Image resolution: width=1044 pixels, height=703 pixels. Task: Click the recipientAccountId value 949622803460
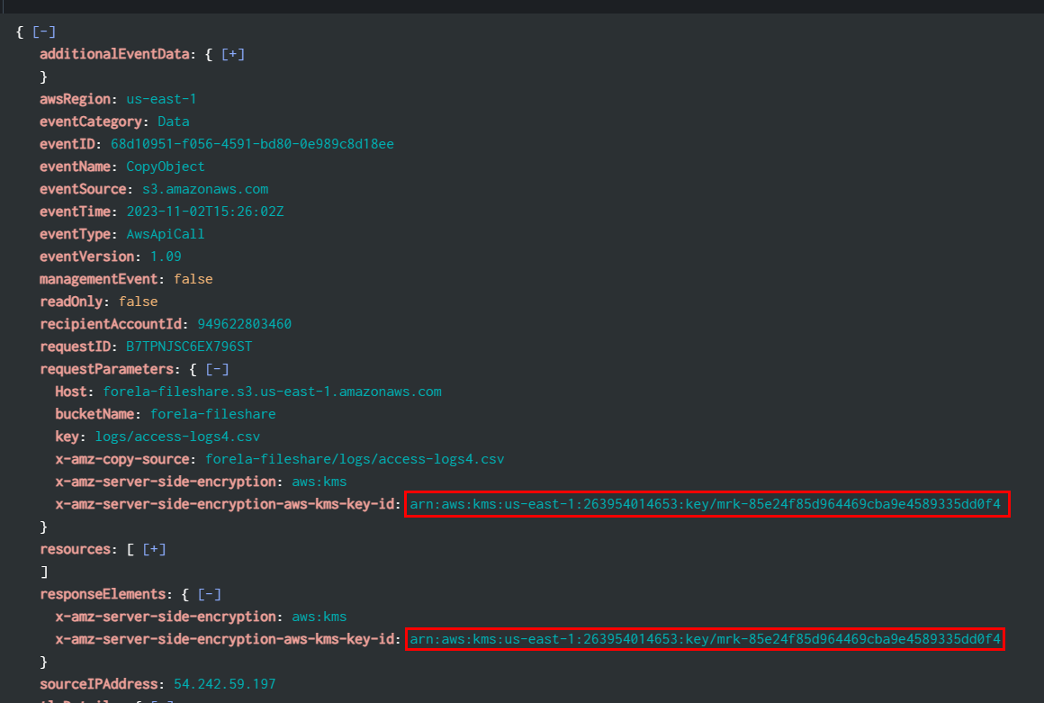click(244, 324)
